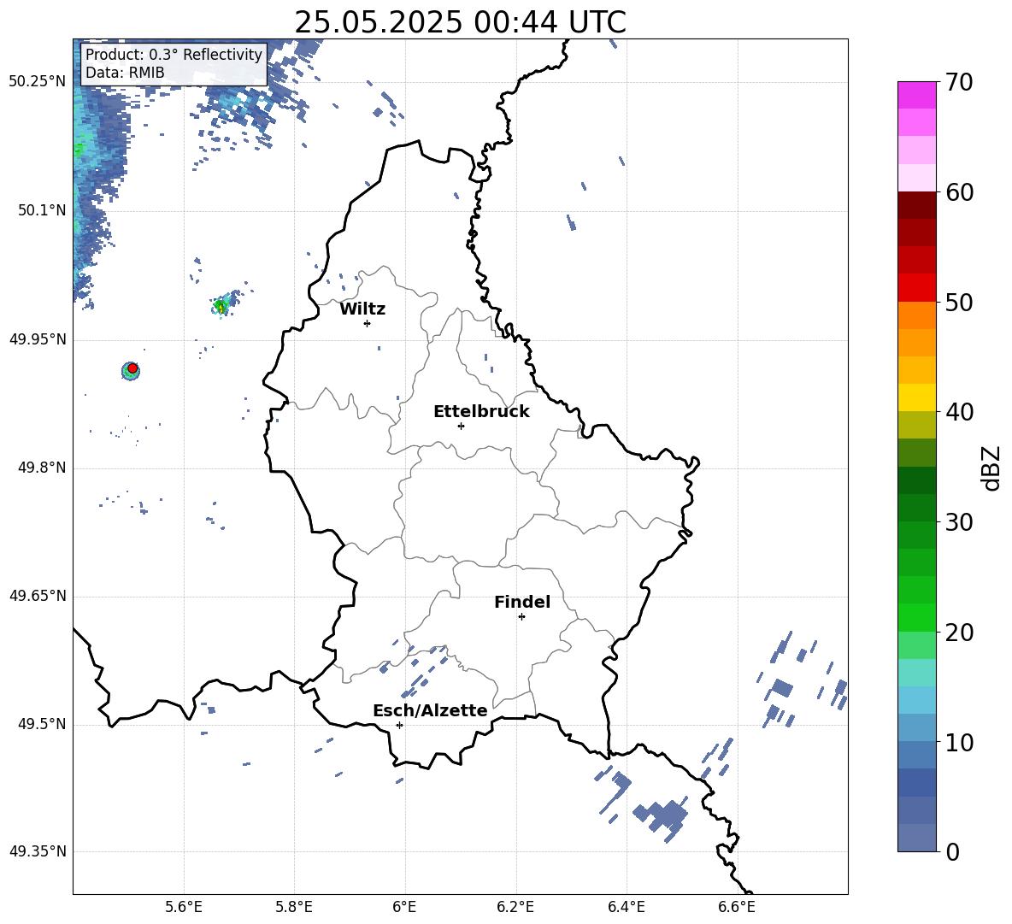
Task: Click the 49.95°N latitude tick label
Action: [38, 339]
